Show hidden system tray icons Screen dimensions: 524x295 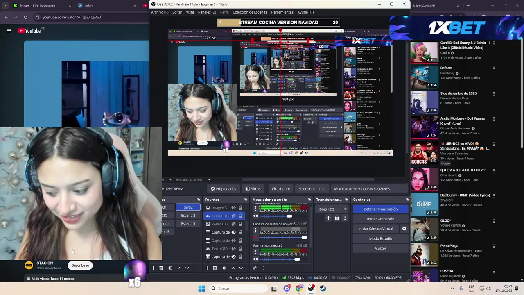tap(452, 288)
